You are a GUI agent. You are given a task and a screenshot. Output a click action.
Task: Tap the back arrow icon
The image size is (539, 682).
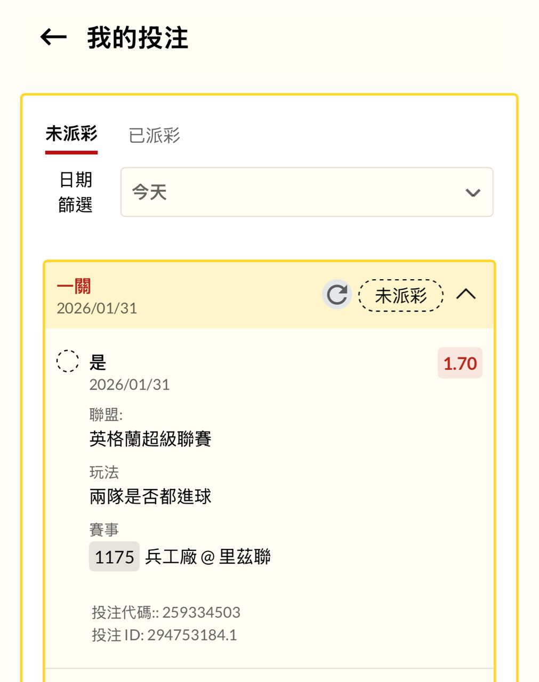click(53, 37)
